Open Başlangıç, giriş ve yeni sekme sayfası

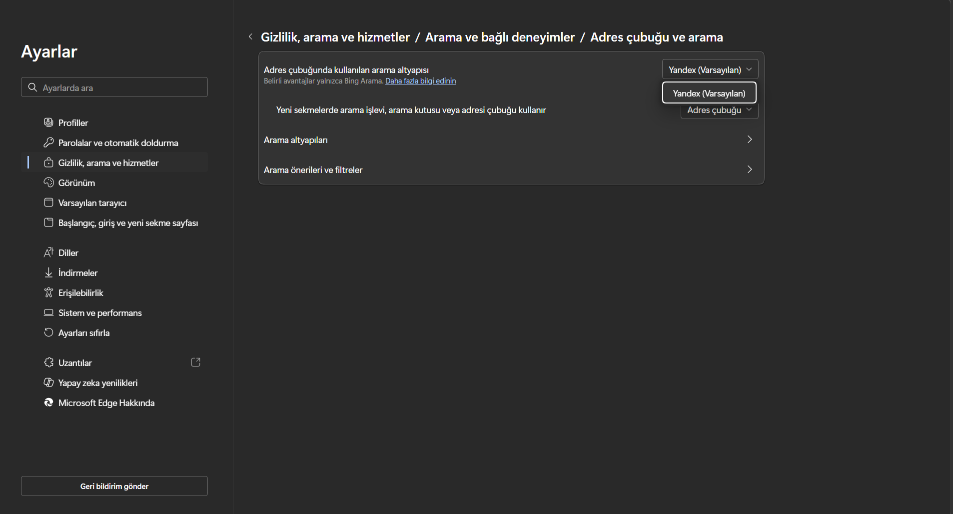click(x=114, y=222)
